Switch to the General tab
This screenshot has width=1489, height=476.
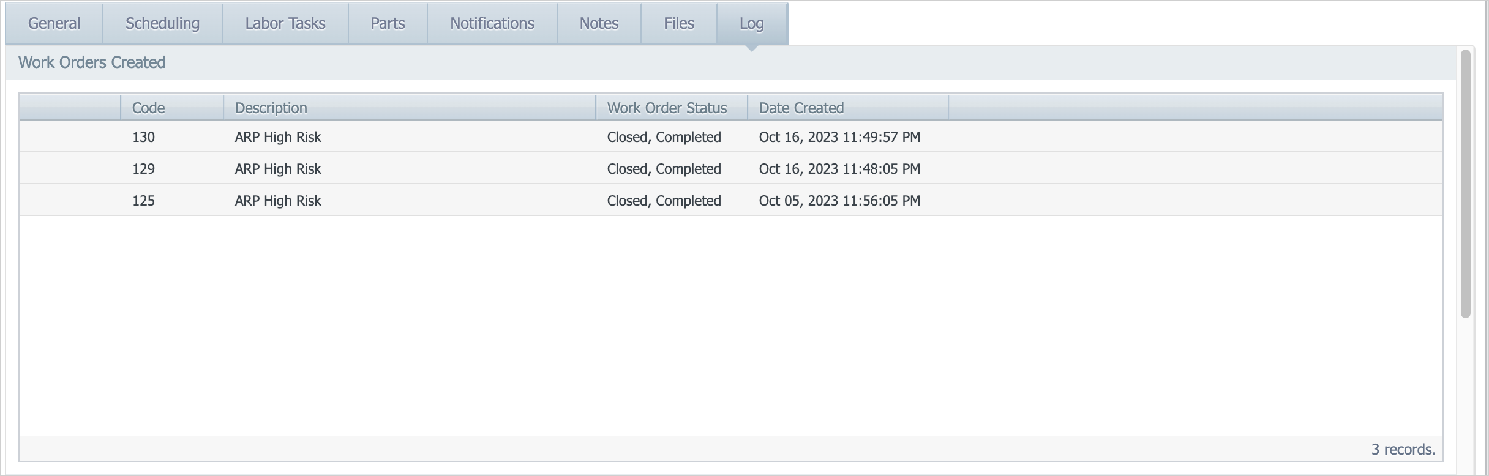tap(53, 23)
